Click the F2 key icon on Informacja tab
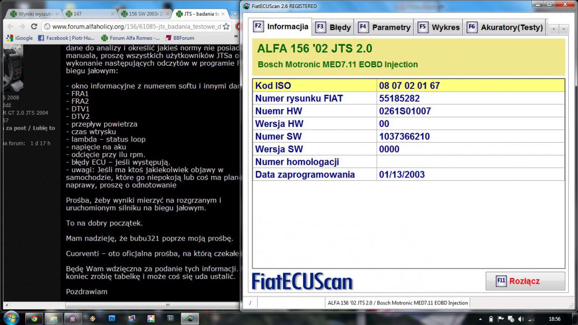This screenshot has width=578, height=325. [258, 26]
